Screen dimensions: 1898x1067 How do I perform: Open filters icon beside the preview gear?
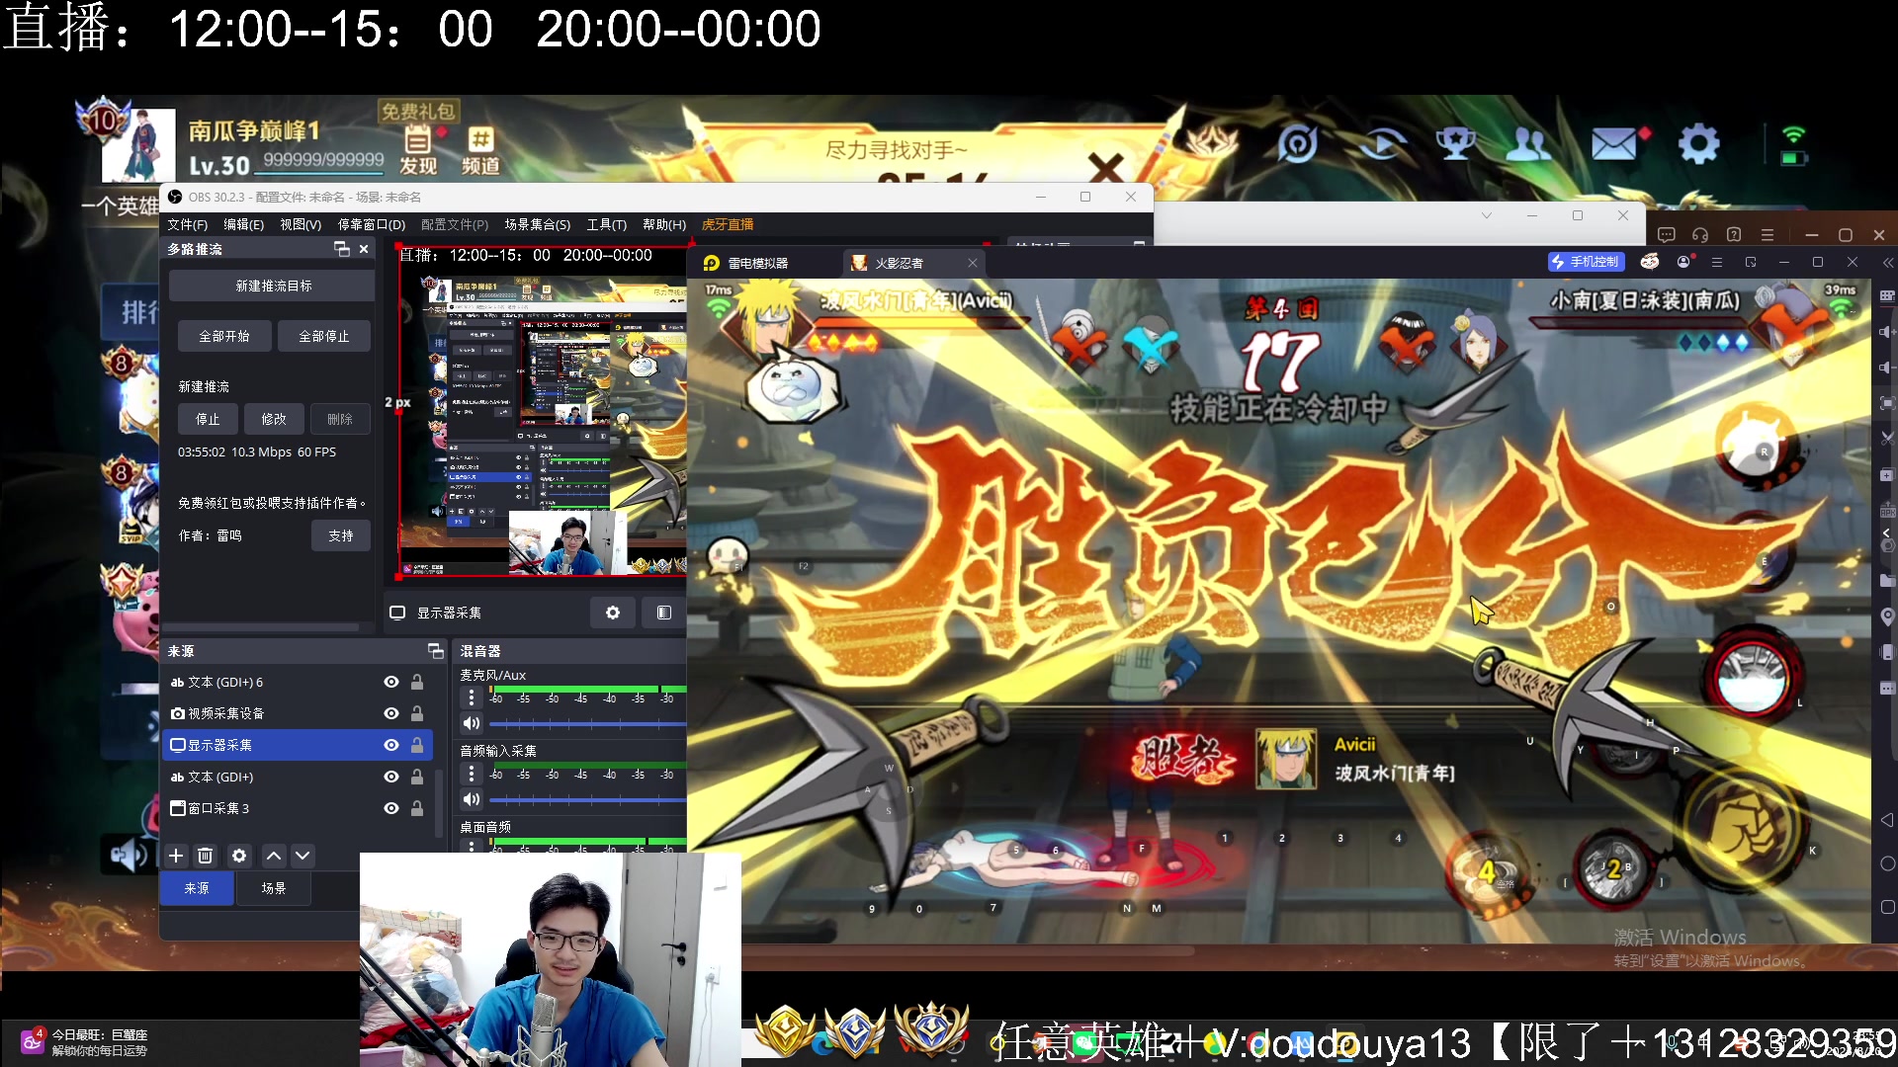coord(663,613)
